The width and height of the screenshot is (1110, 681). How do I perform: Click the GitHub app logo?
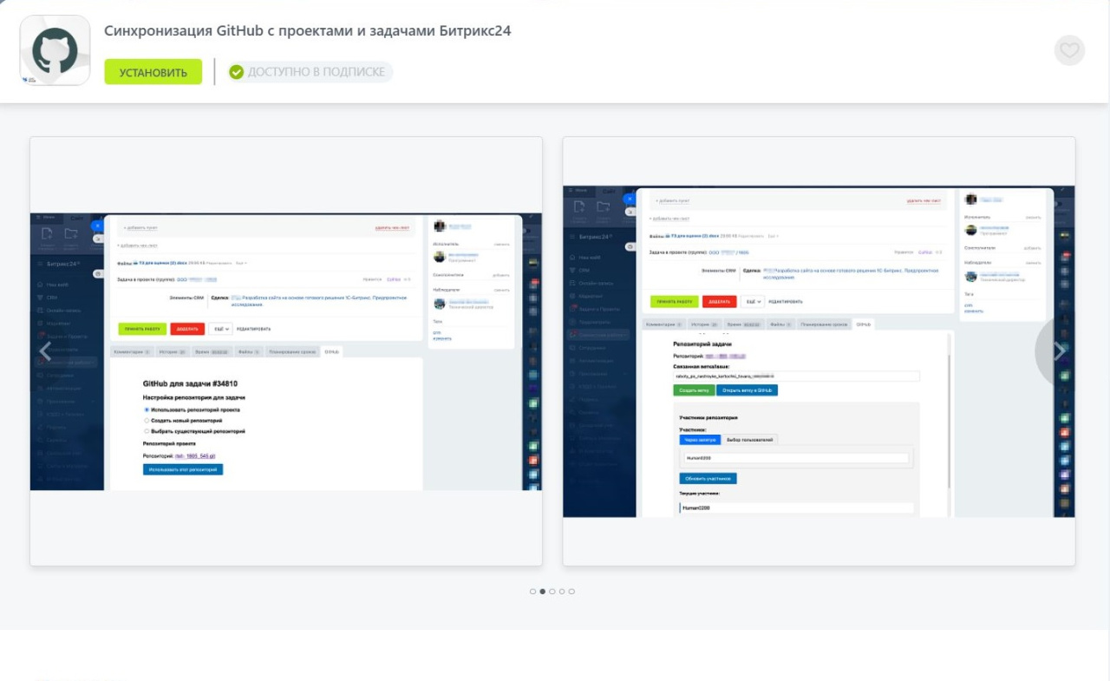tap(55, 50)
